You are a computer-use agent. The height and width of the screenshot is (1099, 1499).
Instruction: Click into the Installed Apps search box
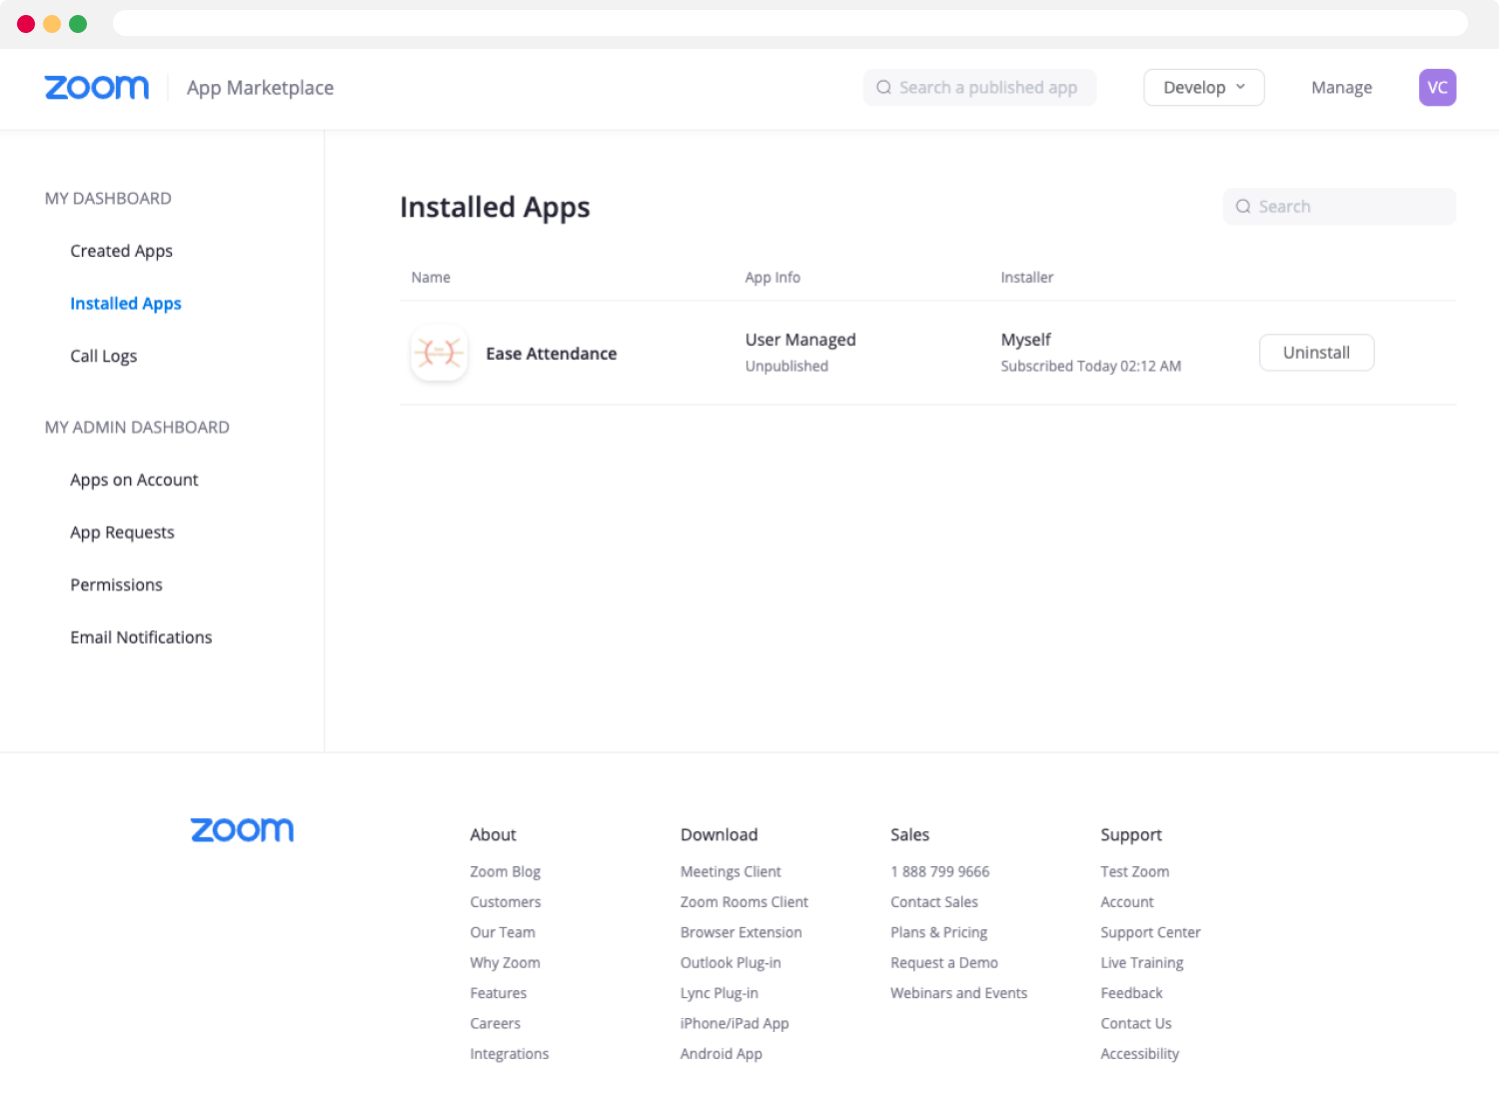(1339, 207)
